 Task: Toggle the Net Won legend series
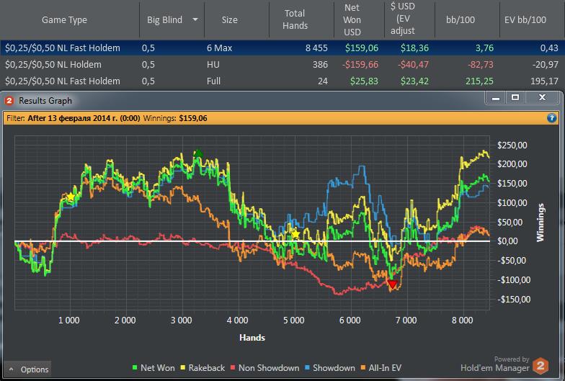tap(154, 367)
